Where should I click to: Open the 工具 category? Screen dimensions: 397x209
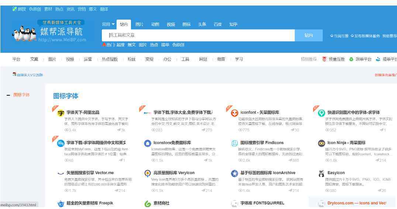(185, 59)
